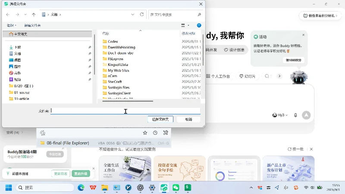Open the blue Help icon in dialog
Screen dimensions: 345x194
[x=199, y=25]
